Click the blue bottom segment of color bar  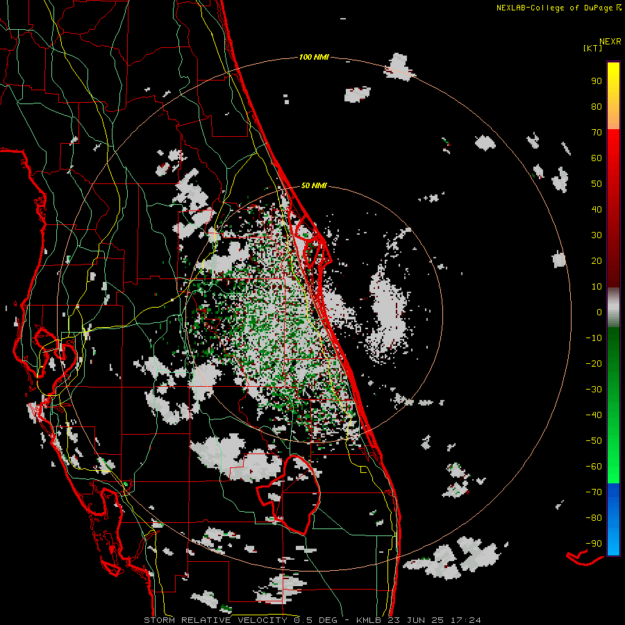point(613,519)
